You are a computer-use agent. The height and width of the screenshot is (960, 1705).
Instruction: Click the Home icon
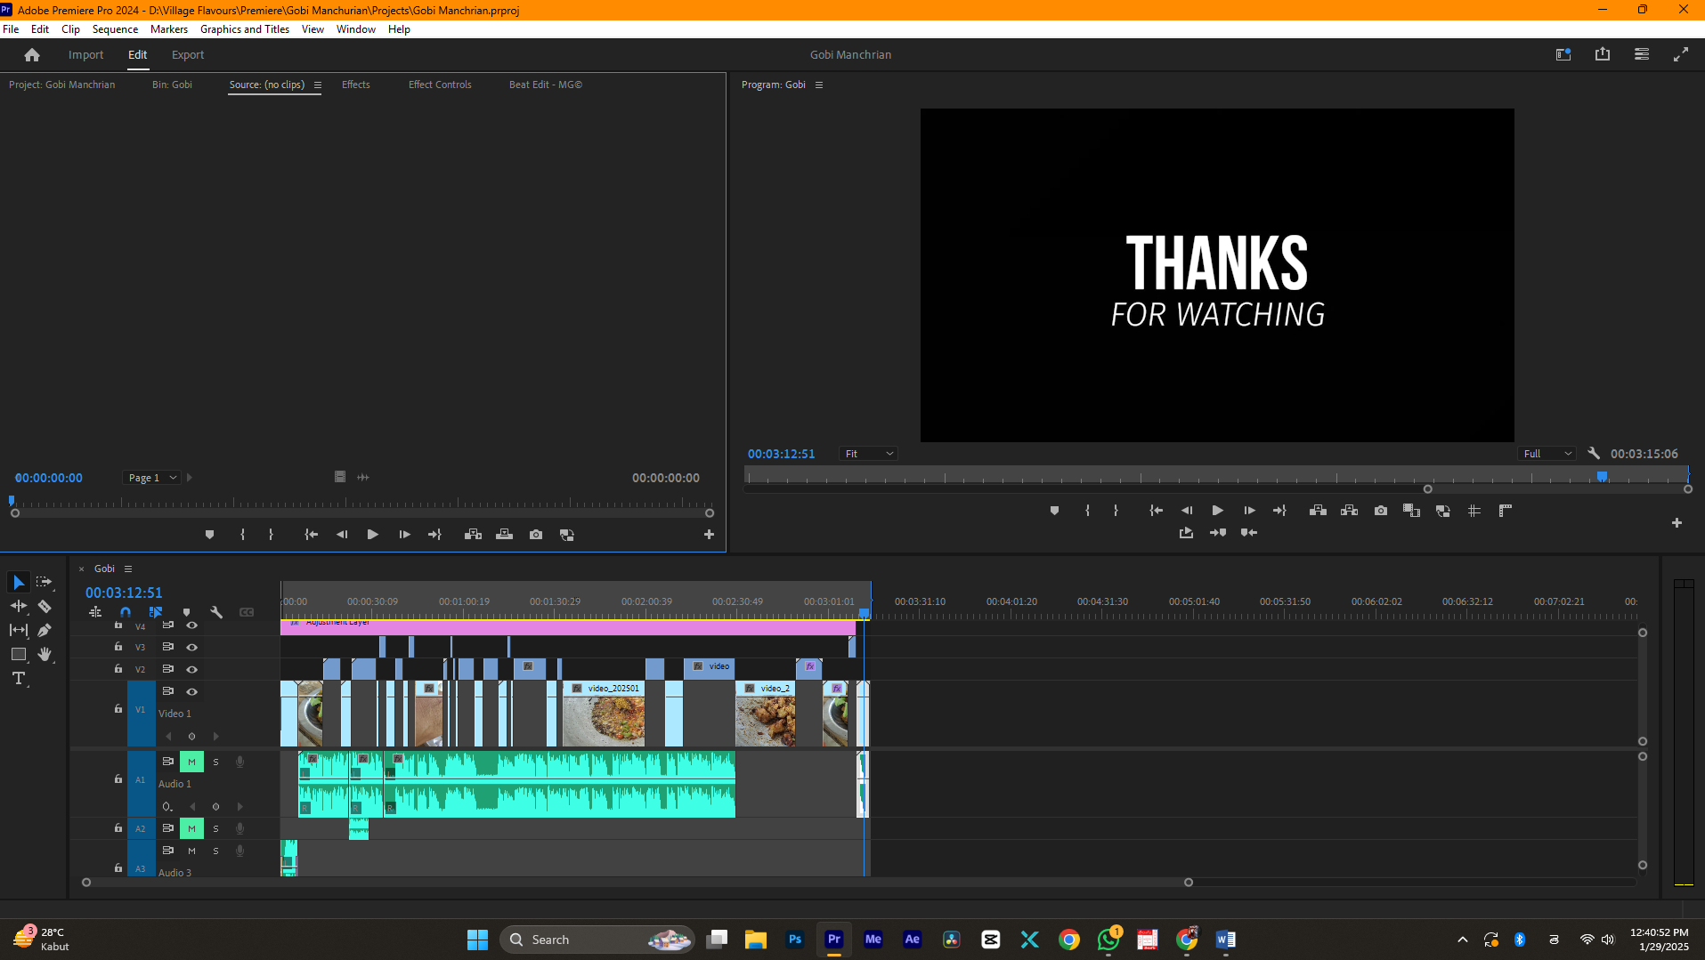pyautogui.click(x=32, y=55)
